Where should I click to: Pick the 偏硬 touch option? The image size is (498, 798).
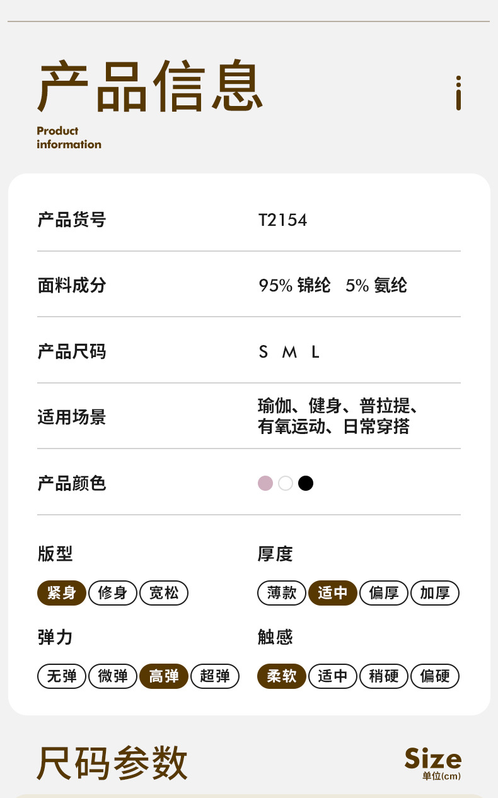pos(435,676)
